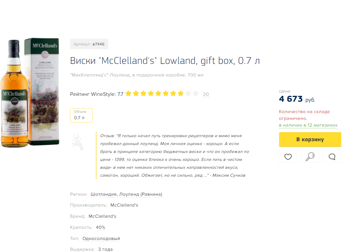353x252 pixels.
Task: Click the last grey rating star
Action: point(196,94)
